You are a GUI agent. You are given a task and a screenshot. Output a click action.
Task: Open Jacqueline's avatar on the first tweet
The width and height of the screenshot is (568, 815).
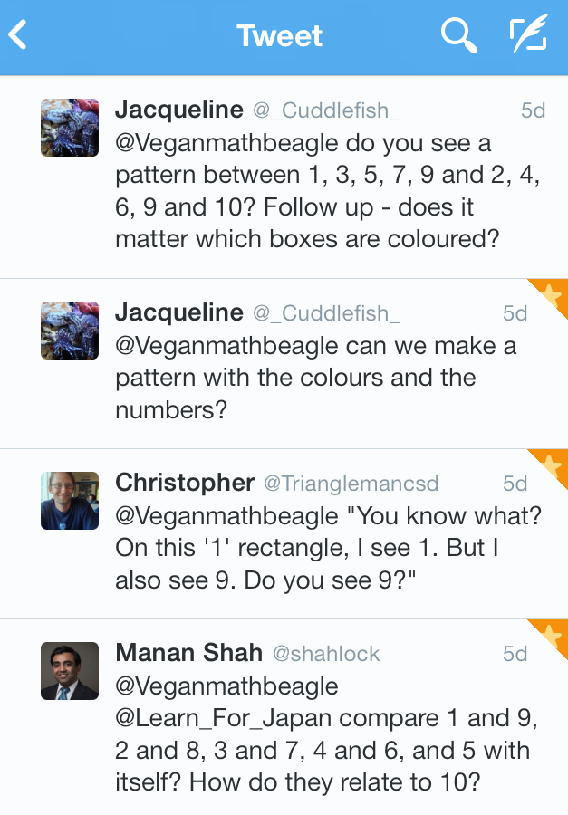pos(70,128)
